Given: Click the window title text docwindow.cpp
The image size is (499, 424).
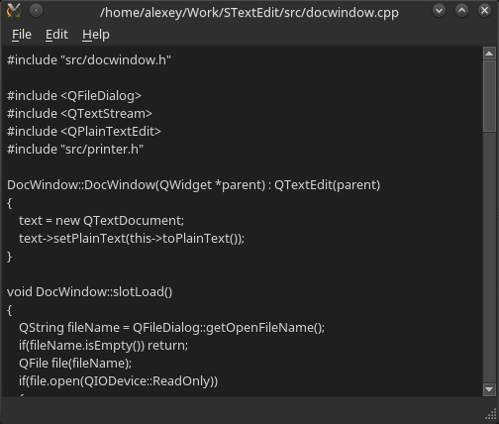Looking at the screenshot, I should [249, 13].
